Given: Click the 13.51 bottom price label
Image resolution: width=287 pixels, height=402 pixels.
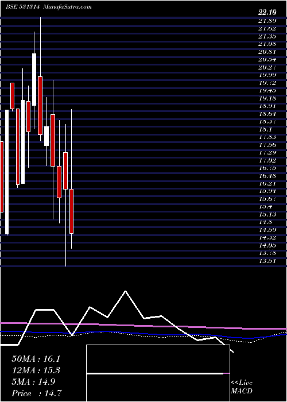Looking at the screenshot, I should click(267, 261).
